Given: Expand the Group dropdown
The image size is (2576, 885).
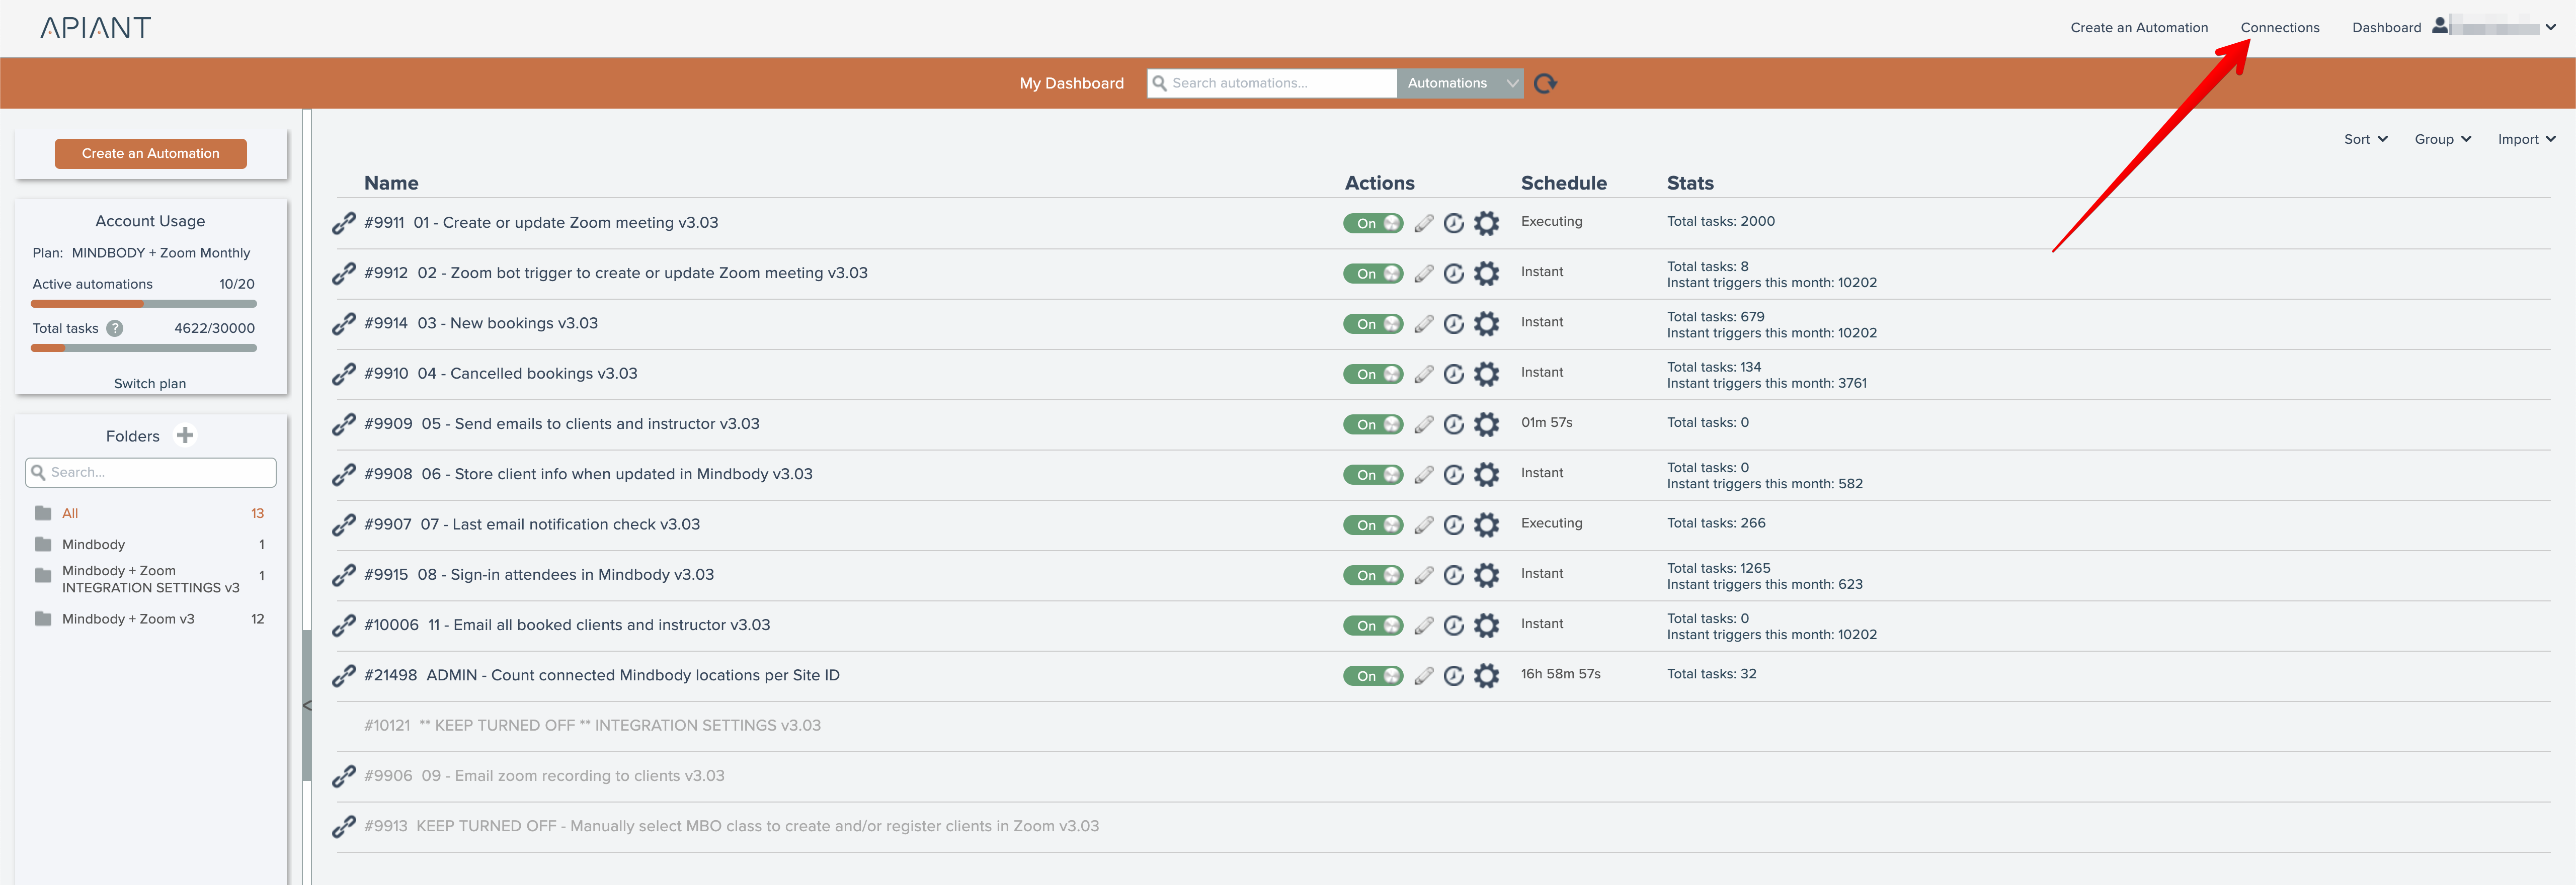Looking at the screenshot, I should click(x=2441, y=140).
